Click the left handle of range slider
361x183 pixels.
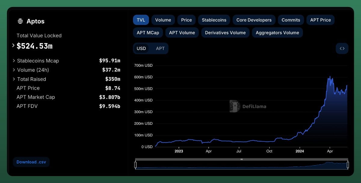135,165
